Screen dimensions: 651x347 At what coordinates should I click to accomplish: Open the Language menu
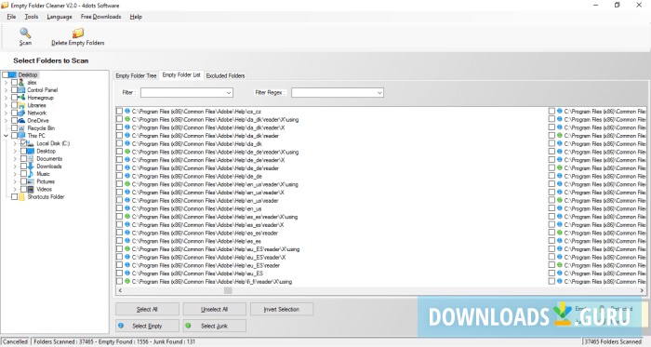click(x=60, y=17)
